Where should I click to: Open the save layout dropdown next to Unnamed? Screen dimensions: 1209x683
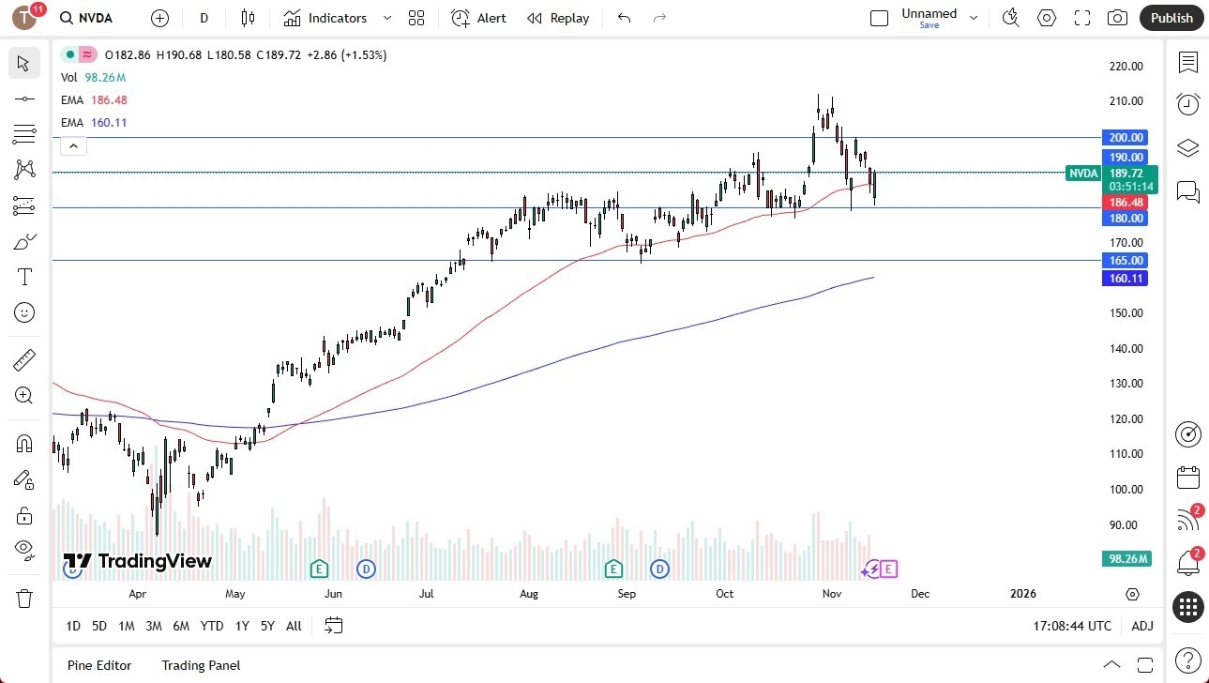(x=974, y=17)
